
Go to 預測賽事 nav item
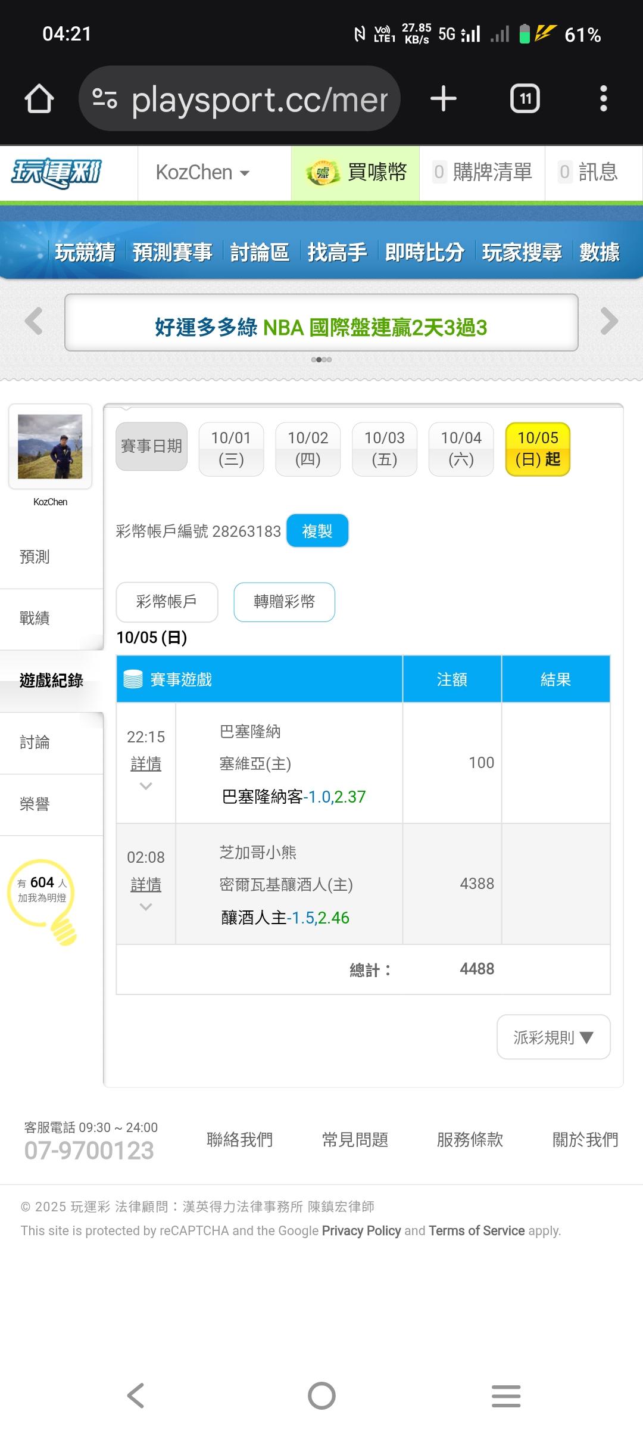pos(172,252)
